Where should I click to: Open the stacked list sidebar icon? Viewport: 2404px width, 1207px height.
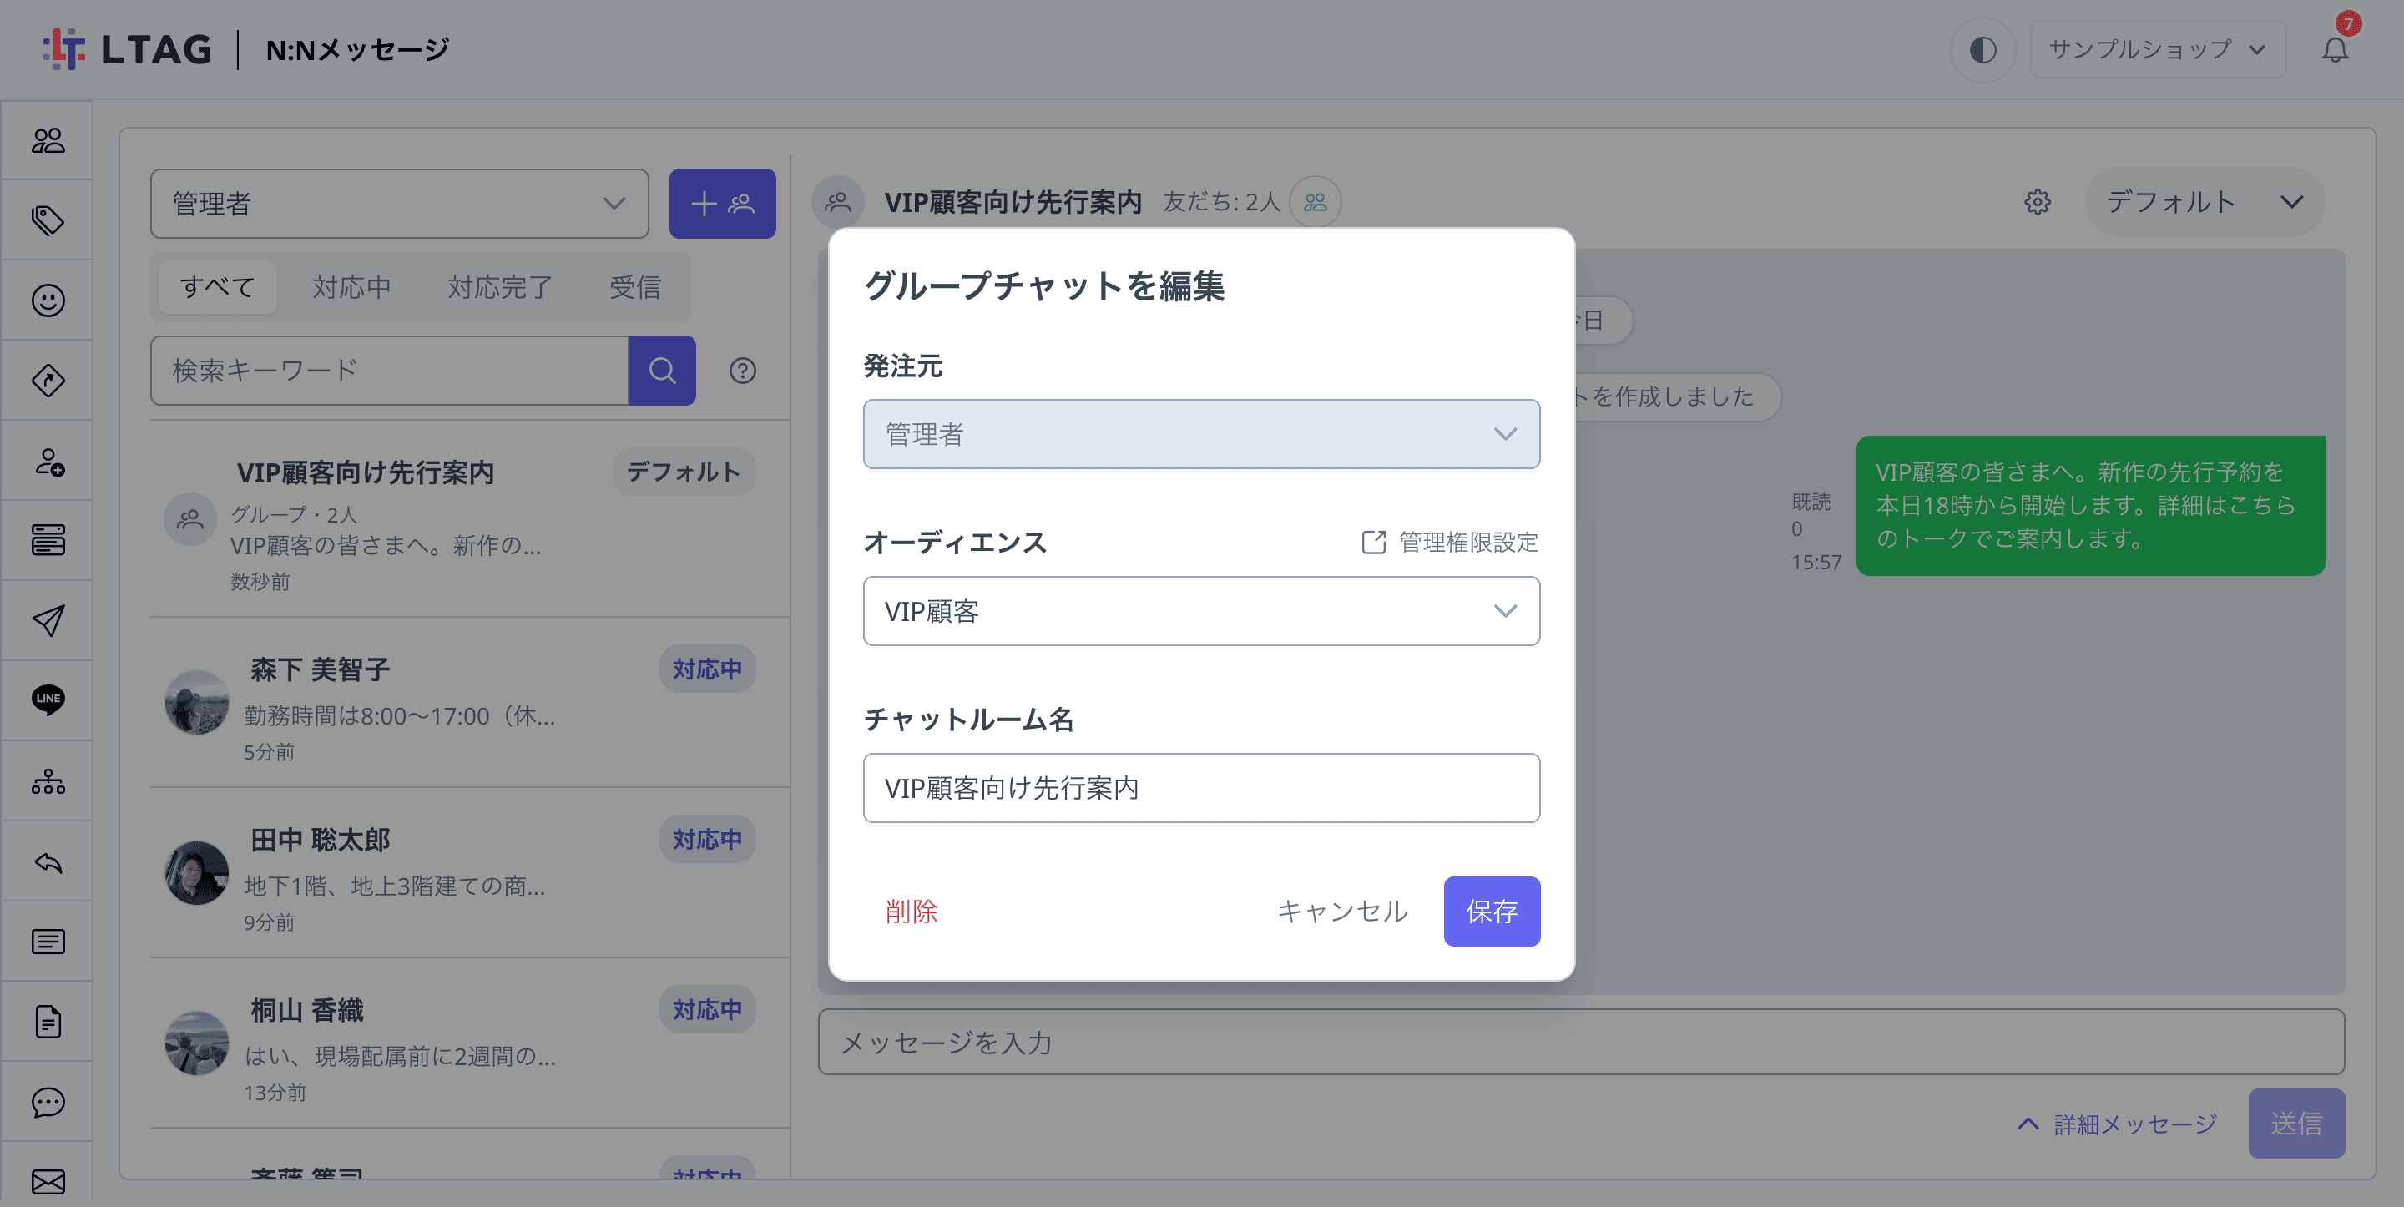pyautogui.click(x=48, y=541)
